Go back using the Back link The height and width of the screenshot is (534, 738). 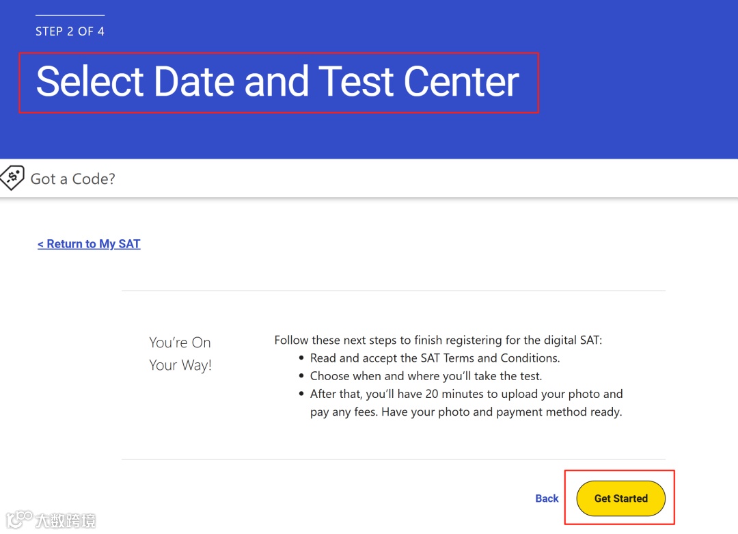pos(547,498)
